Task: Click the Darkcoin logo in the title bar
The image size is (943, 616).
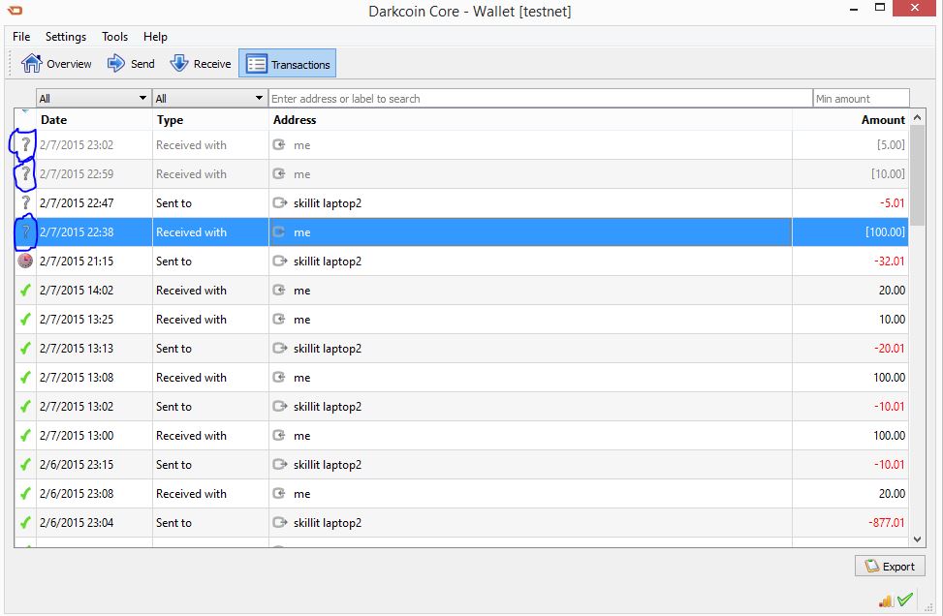Action: tap(15, 11)
